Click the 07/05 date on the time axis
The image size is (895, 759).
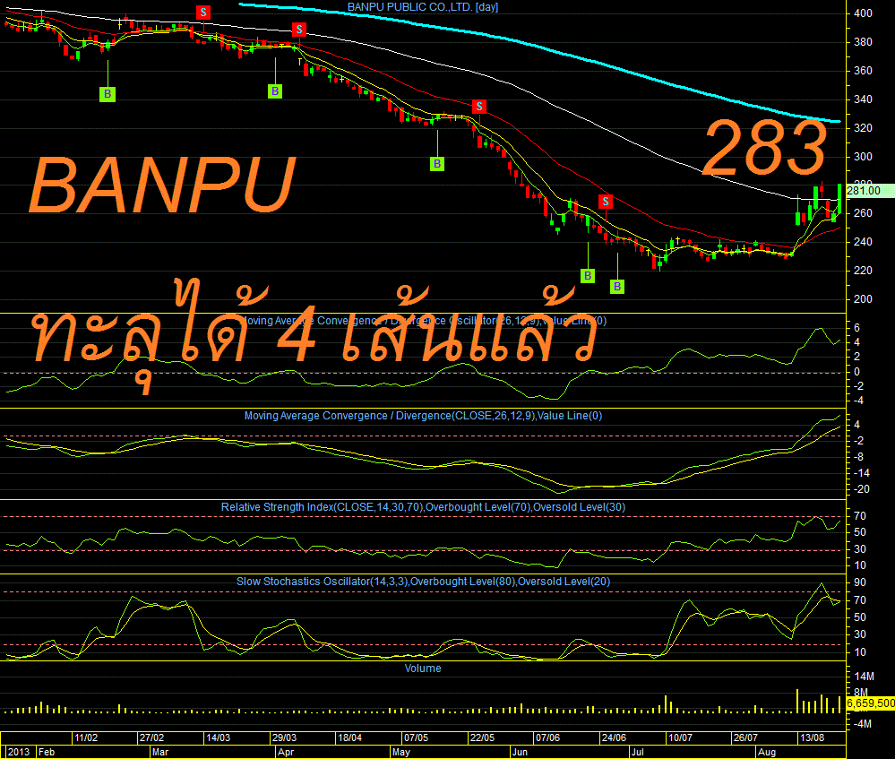pyautogui.click(x=416, y=737)
